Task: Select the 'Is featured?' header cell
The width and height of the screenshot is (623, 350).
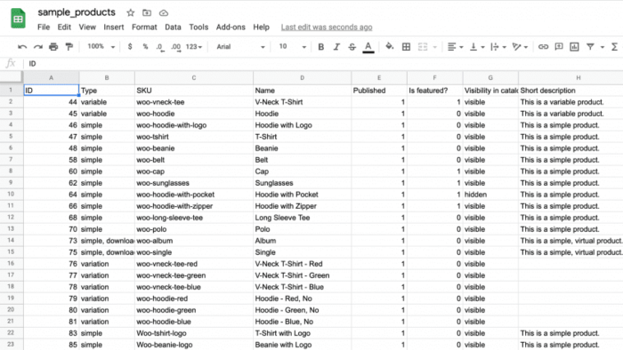Action: pos(434,91)
